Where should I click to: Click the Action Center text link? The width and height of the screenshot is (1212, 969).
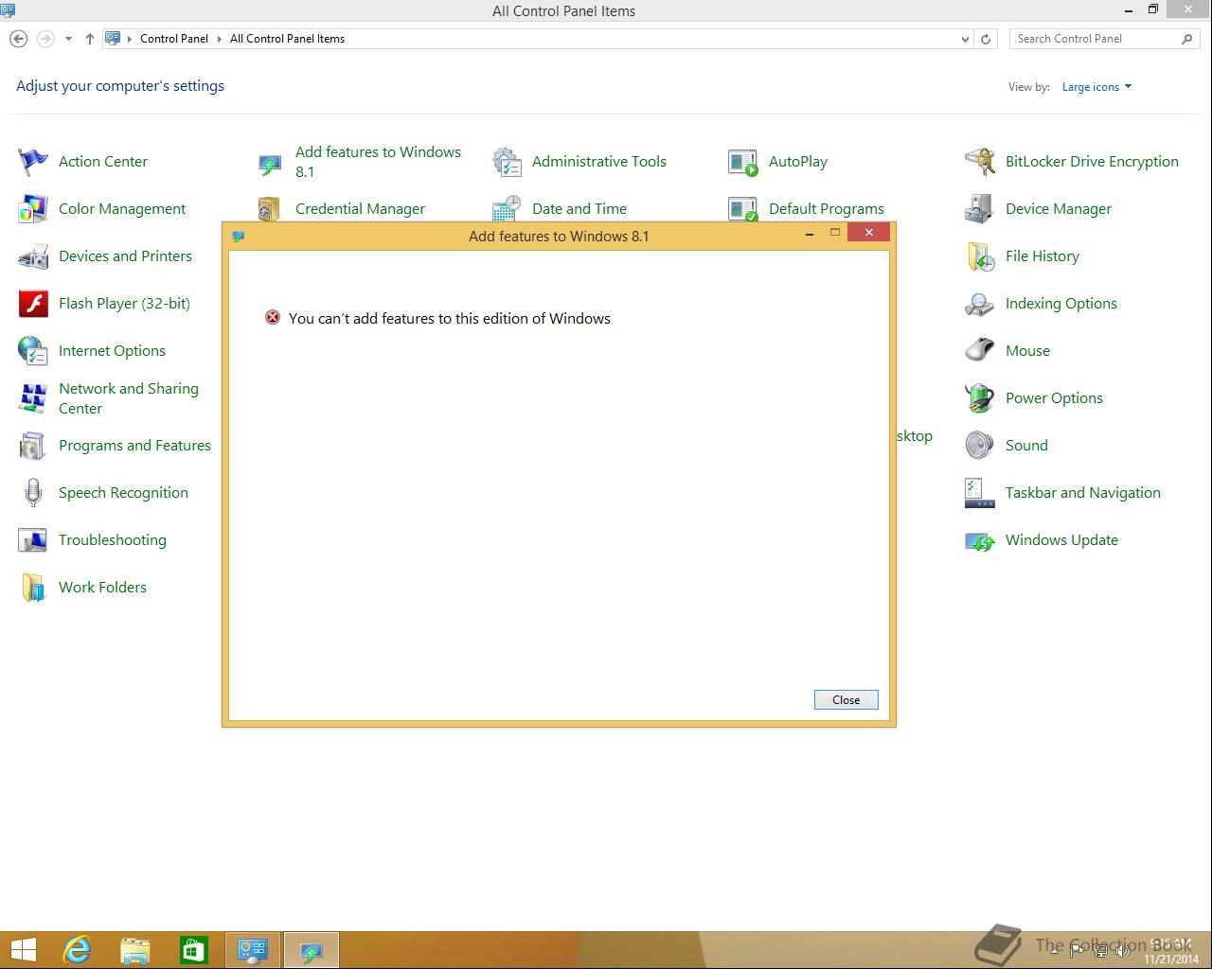[x=103, y=162]
